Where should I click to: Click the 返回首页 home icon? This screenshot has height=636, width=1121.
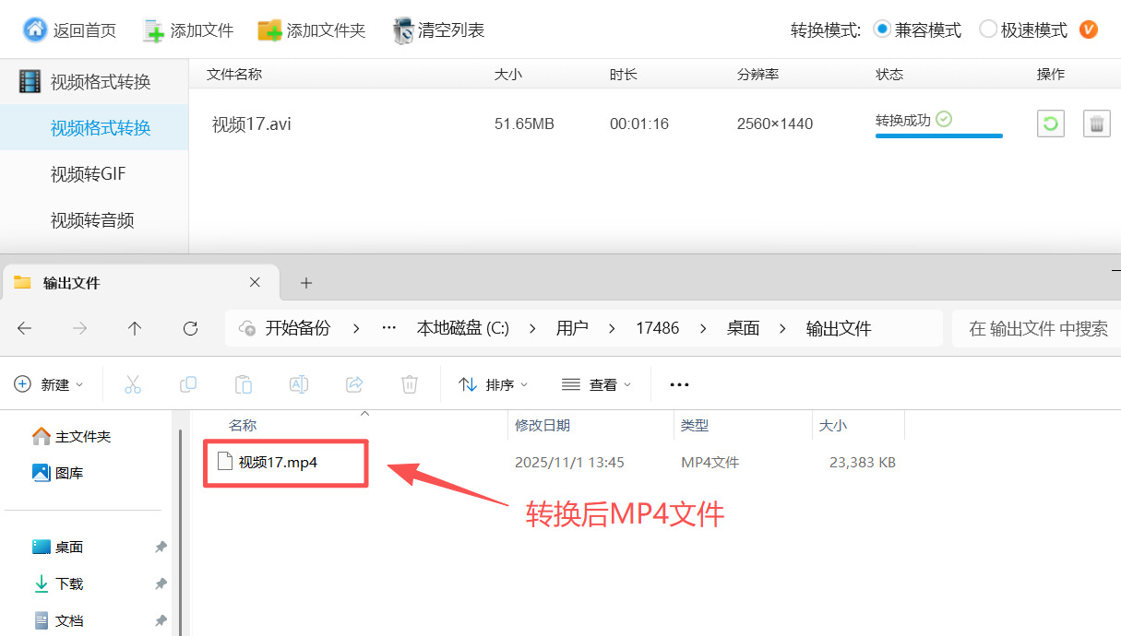pyautogui.click(x=34, y=29)
